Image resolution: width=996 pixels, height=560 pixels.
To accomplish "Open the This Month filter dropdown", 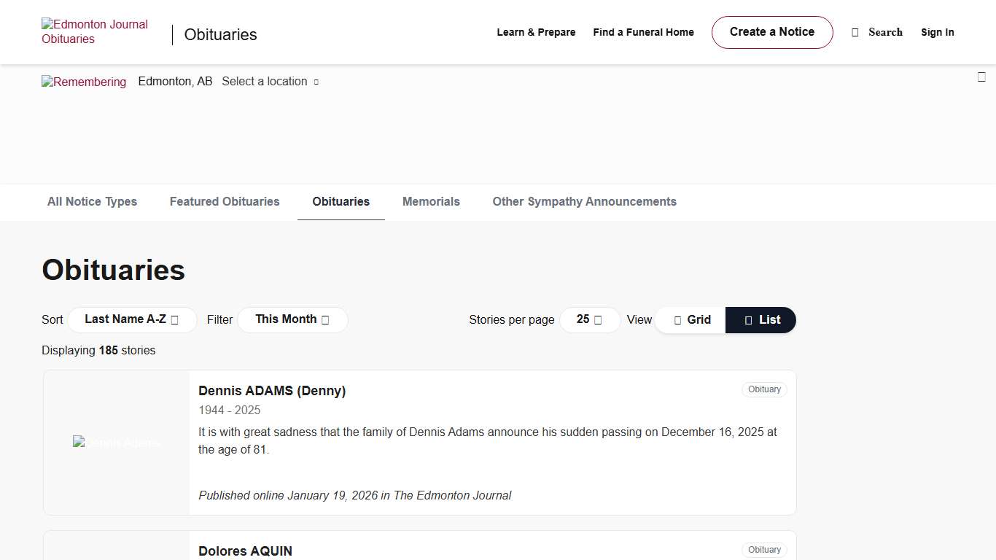I will tap(292, 319).
